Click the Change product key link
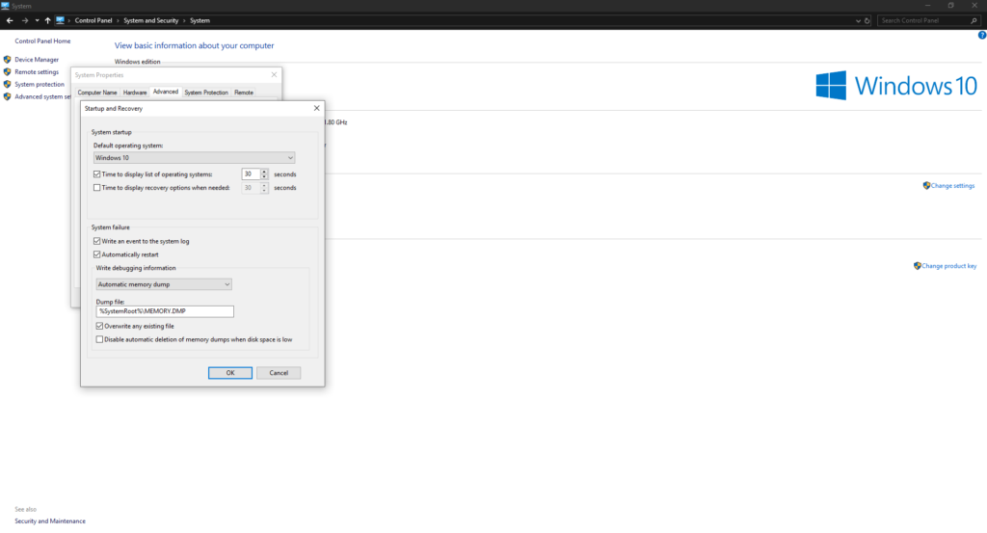 point(949,266)
